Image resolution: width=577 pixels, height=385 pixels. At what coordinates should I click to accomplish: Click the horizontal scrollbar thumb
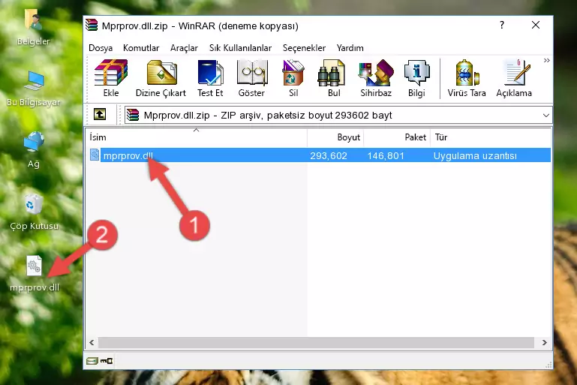(x=316, y=343)
